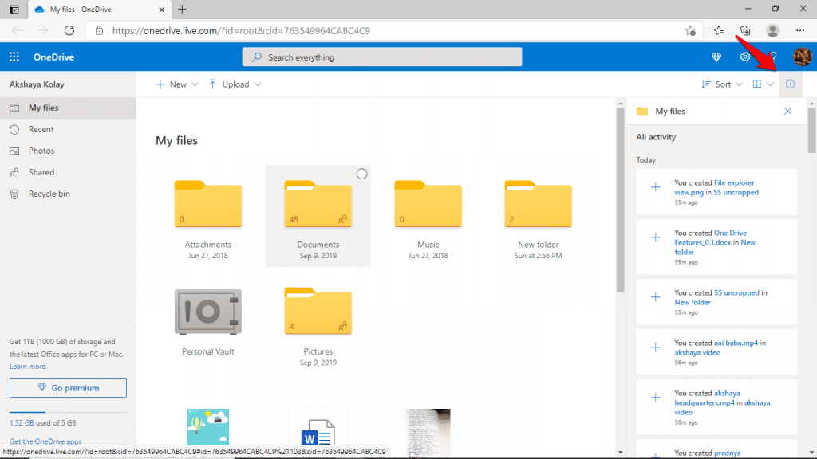The height and width of the screenshot is (459, 817).
Task: Click the OneDrive Settings gear icon
Action: 744,57
